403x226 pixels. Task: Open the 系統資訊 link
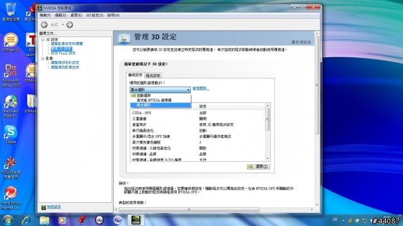[x=54, y=207]
